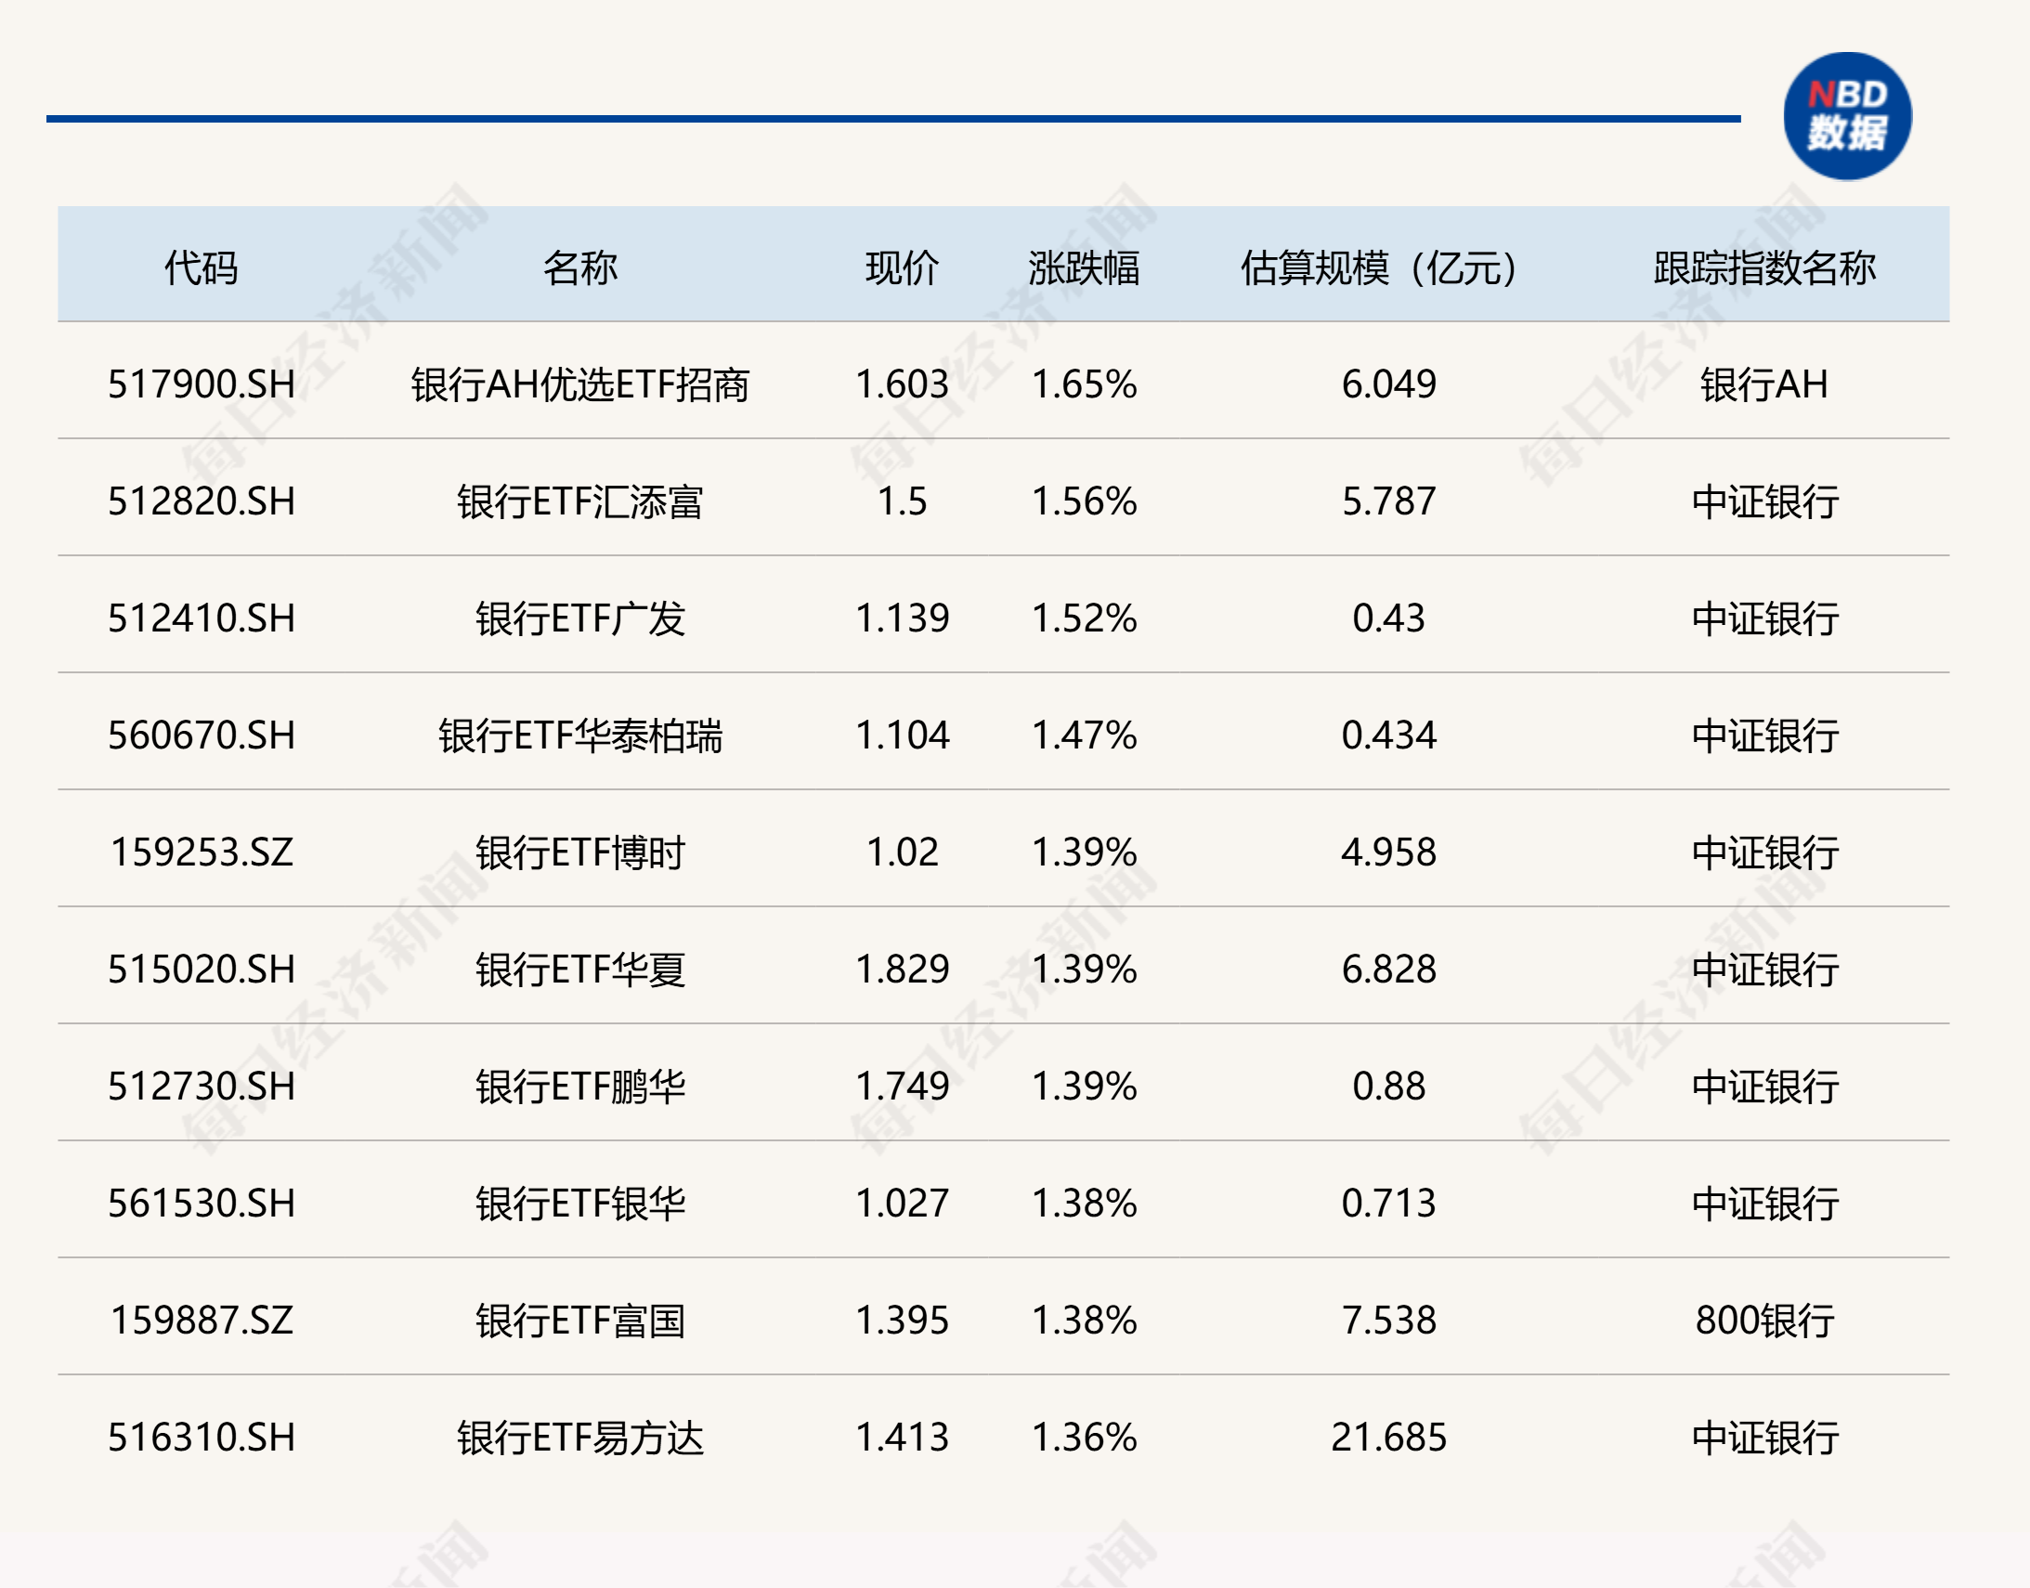
Task: Click code 512410.SH
Action: point(202,618)
